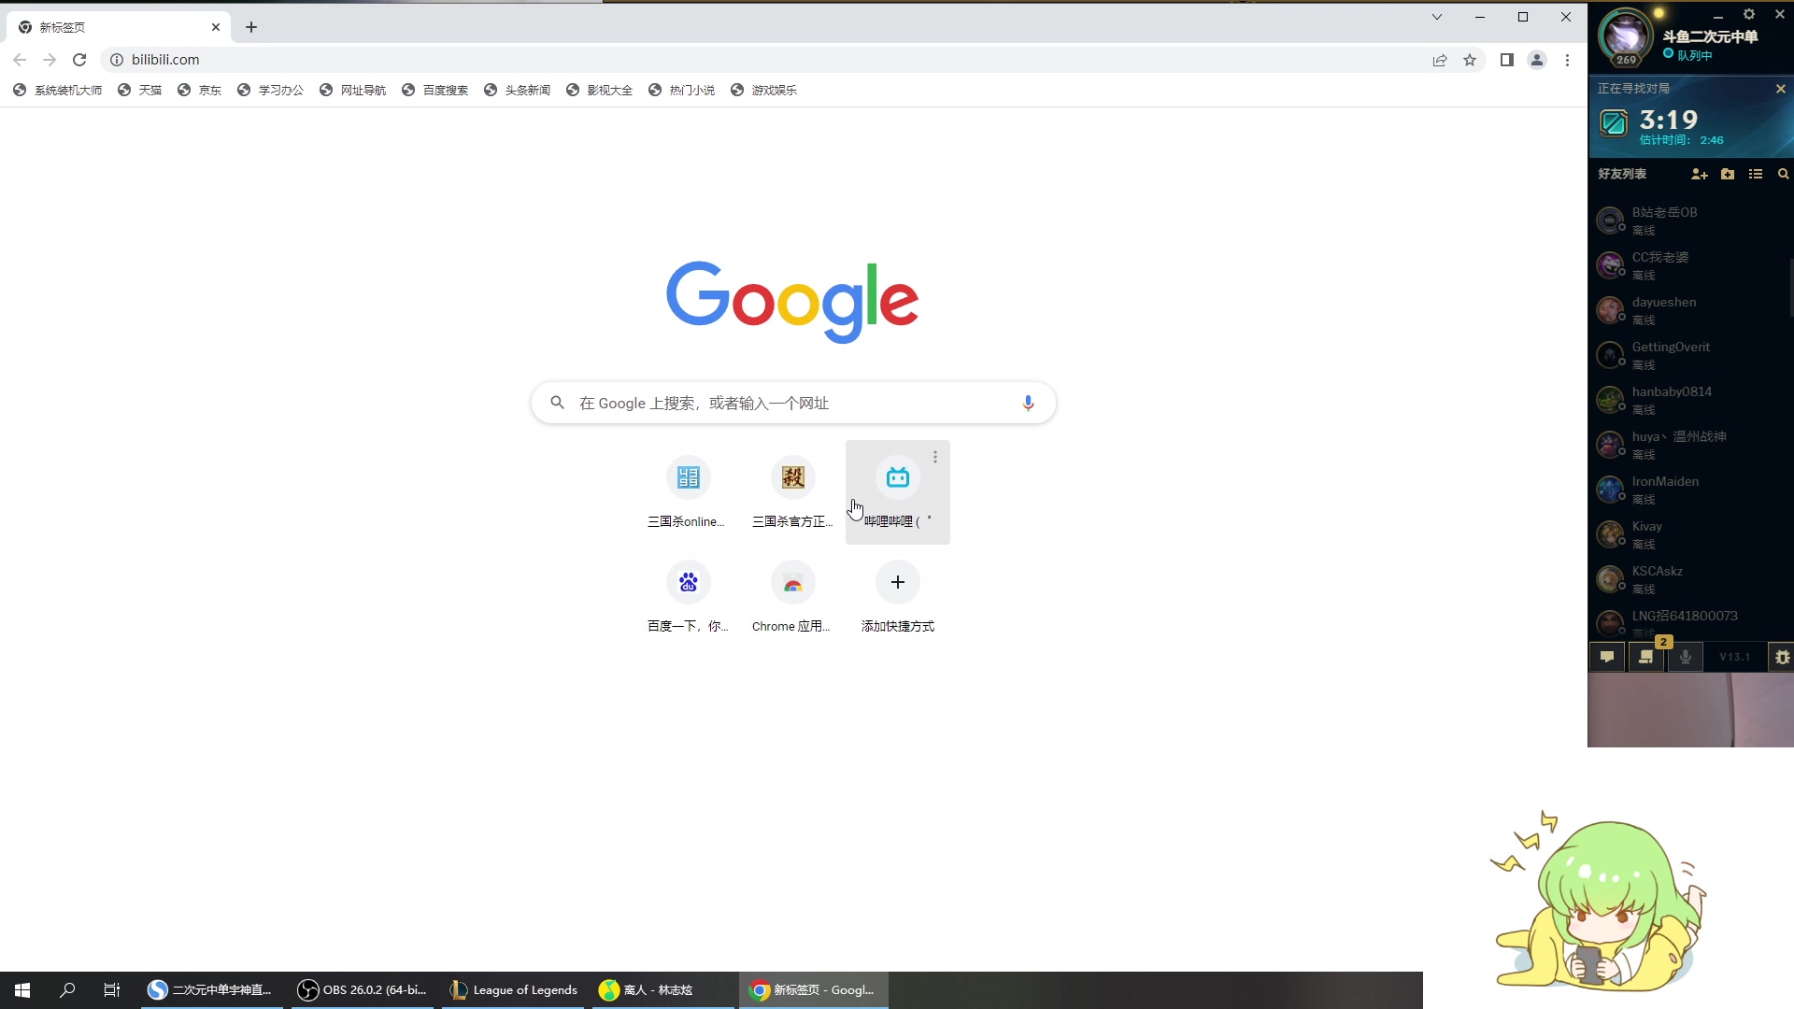This screenshot has height=1009, width=1794.
Task: Go forward in Chrome
Action: (x=50, y=60)
